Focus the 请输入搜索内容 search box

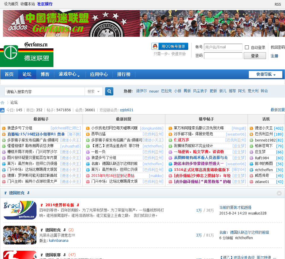[x=45, y=92]
